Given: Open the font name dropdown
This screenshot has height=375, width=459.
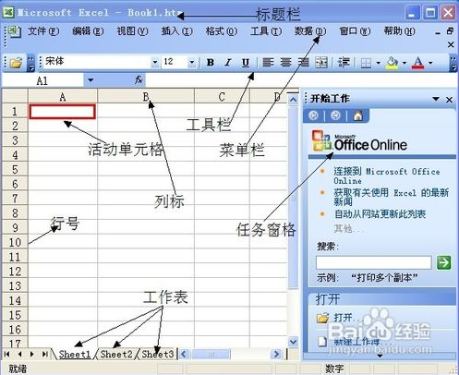Looking at the screenshot, I should pos(155,63).
